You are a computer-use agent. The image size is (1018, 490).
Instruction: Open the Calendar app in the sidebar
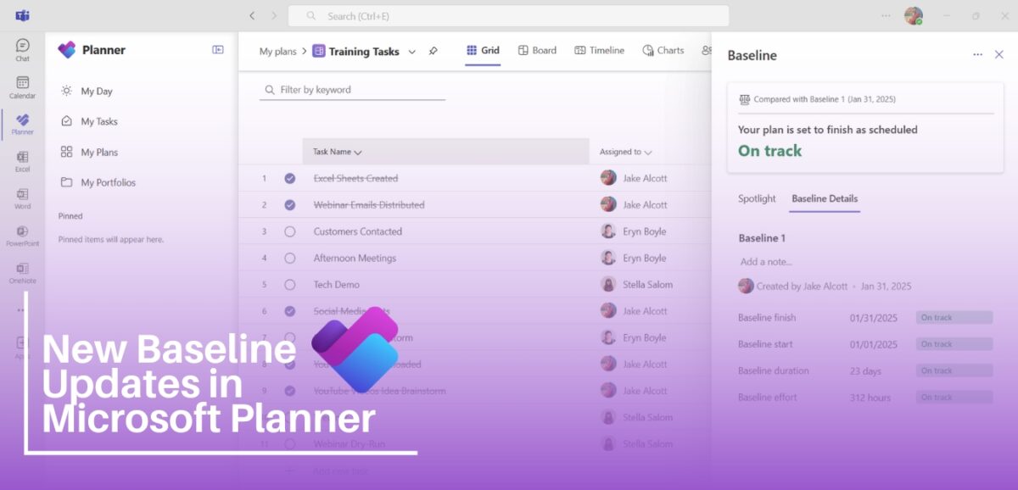coord(21,85)
